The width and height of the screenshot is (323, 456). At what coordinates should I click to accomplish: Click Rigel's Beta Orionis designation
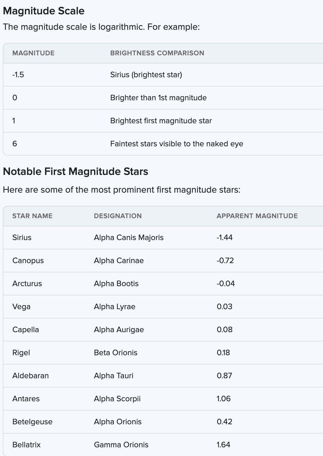tap(116, 353)
